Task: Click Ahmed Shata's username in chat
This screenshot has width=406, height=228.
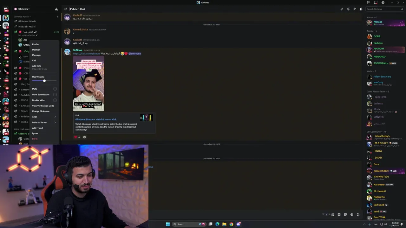Action: point(80,30)
